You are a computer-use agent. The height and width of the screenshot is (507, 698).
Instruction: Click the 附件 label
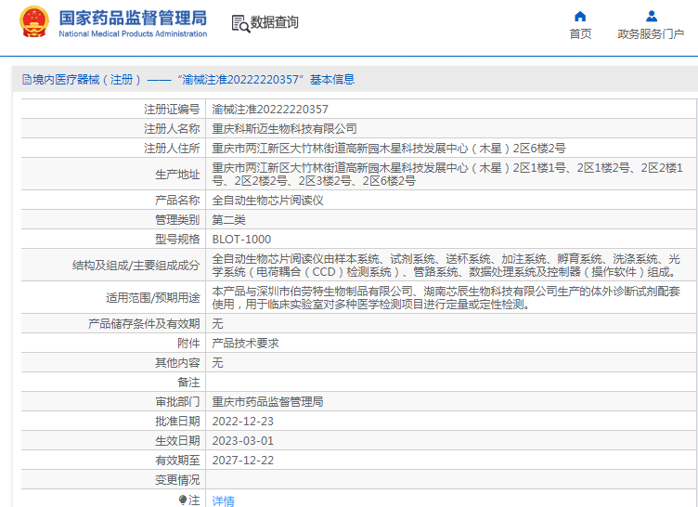pos(188,344)
